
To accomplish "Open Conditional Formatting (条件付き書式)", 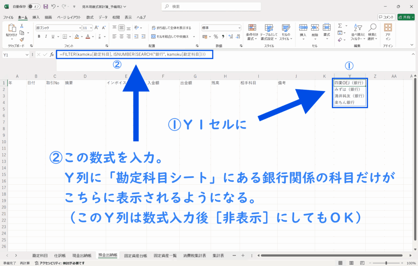I will (251, 32).
